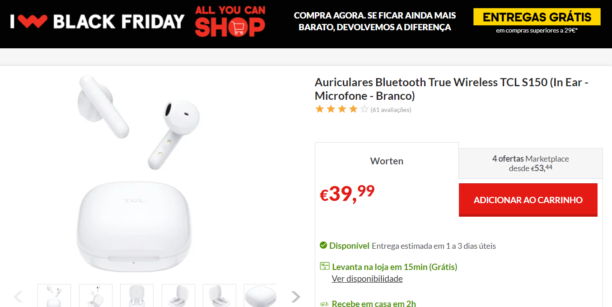Open the 61 avaliações reviews link
Screen dimensions: 612x307
(x=391, y=110)
